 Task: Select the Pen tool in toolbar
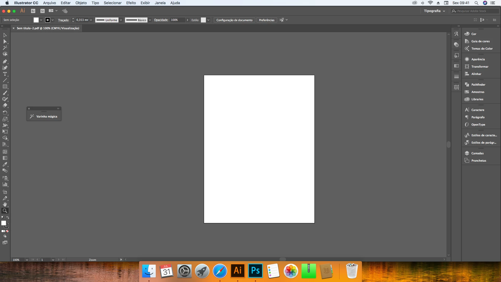click(x=5, y=61)
